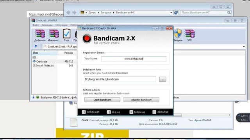Click the Crack file icon in the Explorer details pane
Image resolution: width=250 pixels, height=140 pixels.
[x=73, y=122]
